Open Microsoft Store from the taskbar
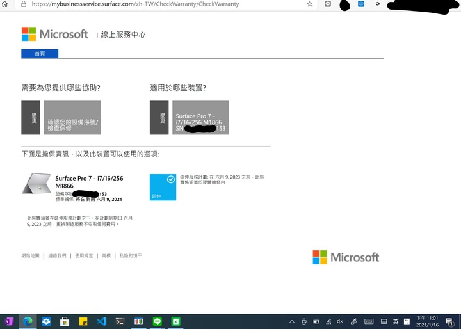 click(x=65, y=321)
